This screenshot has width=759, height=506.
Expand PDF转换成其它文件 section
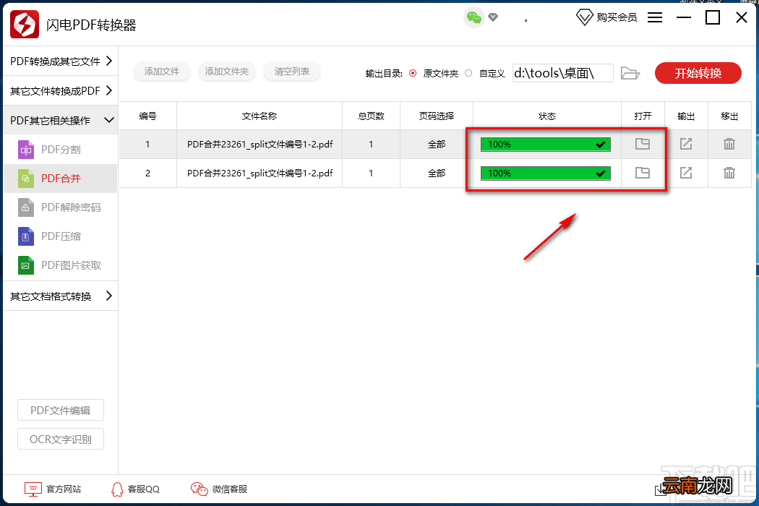[61, 61]
